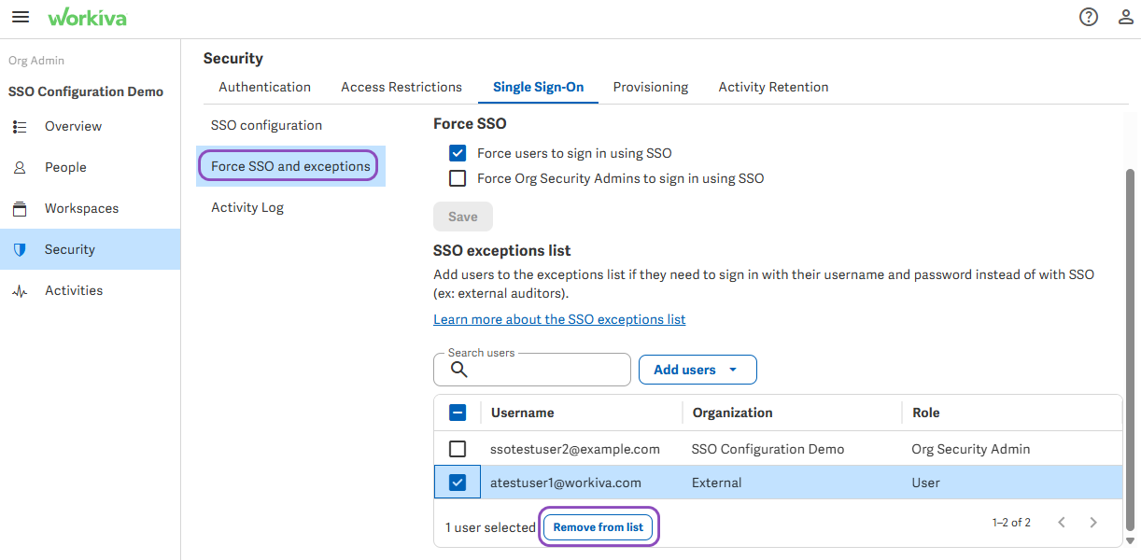Click the External organization cell
The height and width of the screenshot is (560, 1141).
pos(717,483)
